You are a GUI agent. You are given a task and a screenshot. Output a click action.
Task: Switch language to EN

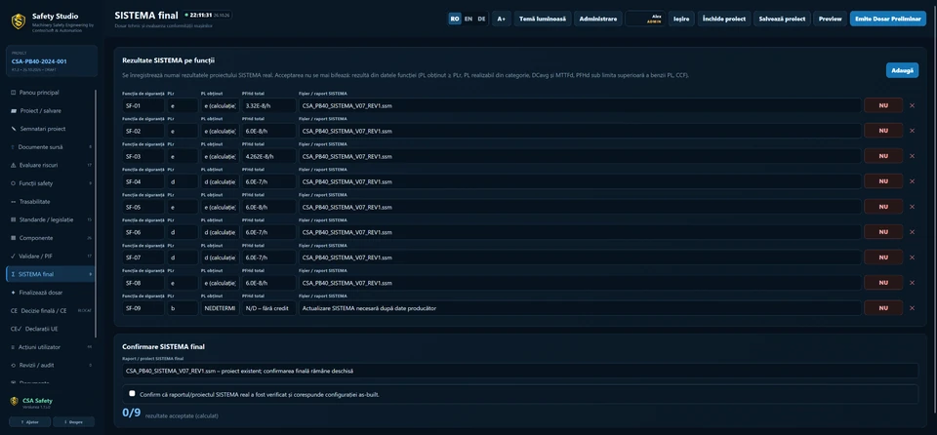(x=468, y=20)
